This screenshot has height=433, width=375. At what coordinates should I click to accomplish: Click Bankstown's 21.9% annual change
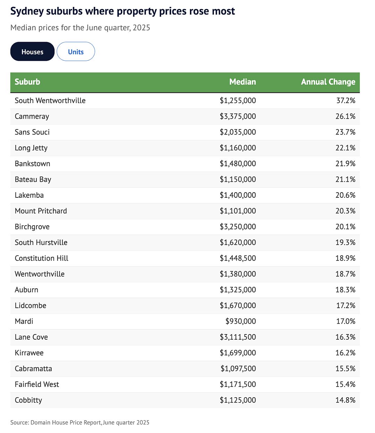(345, 164)
